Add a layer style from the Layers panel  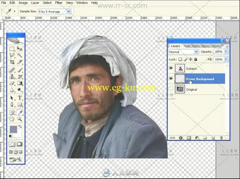[180, 138]
